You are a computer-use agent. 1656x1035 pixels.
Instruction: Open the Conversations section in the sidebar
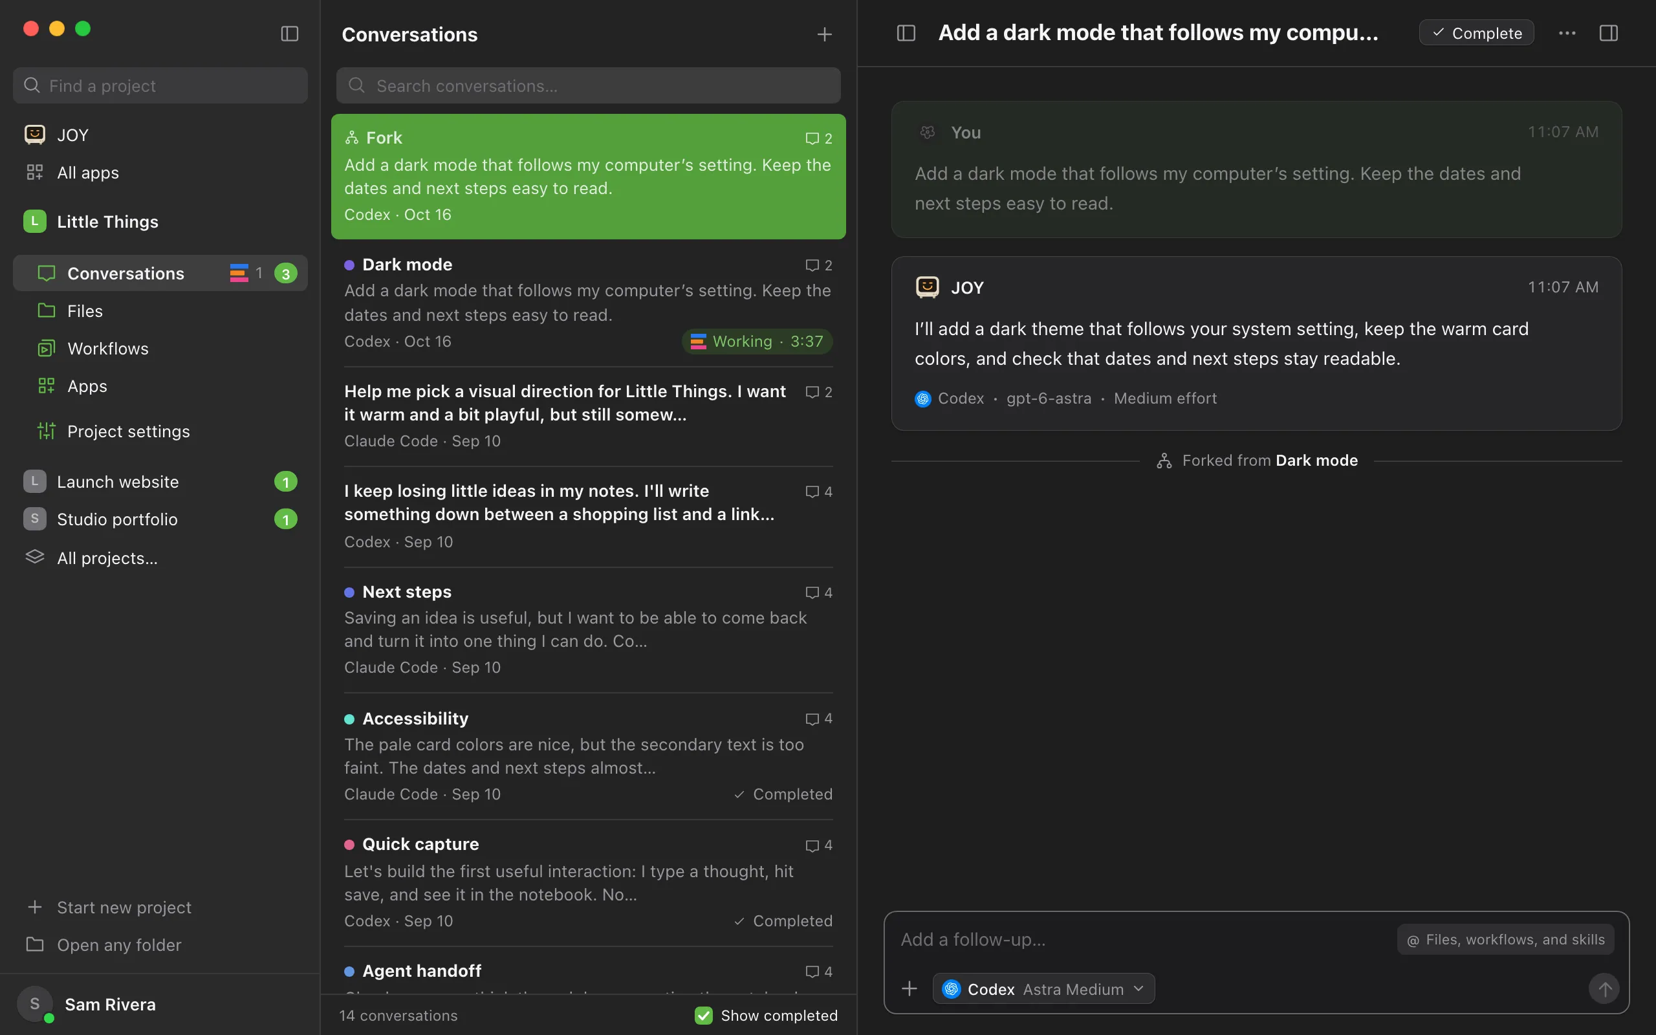(160, 273)
